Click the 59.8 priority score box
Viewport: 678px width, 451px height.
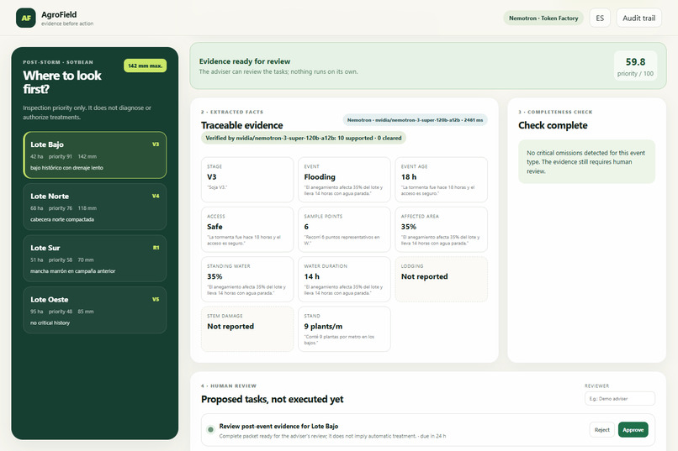(x=635, y=66)
